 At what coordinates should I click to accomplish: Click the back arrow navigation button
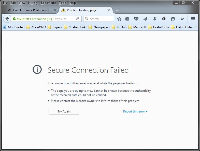[7, 19]
